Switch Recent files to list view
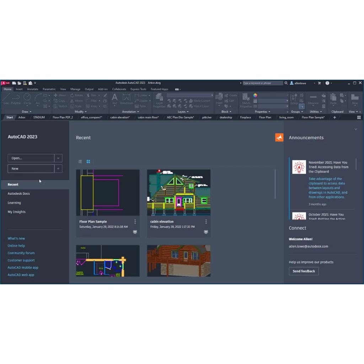Viewport: 364px width, 364px height. [80, 162]
